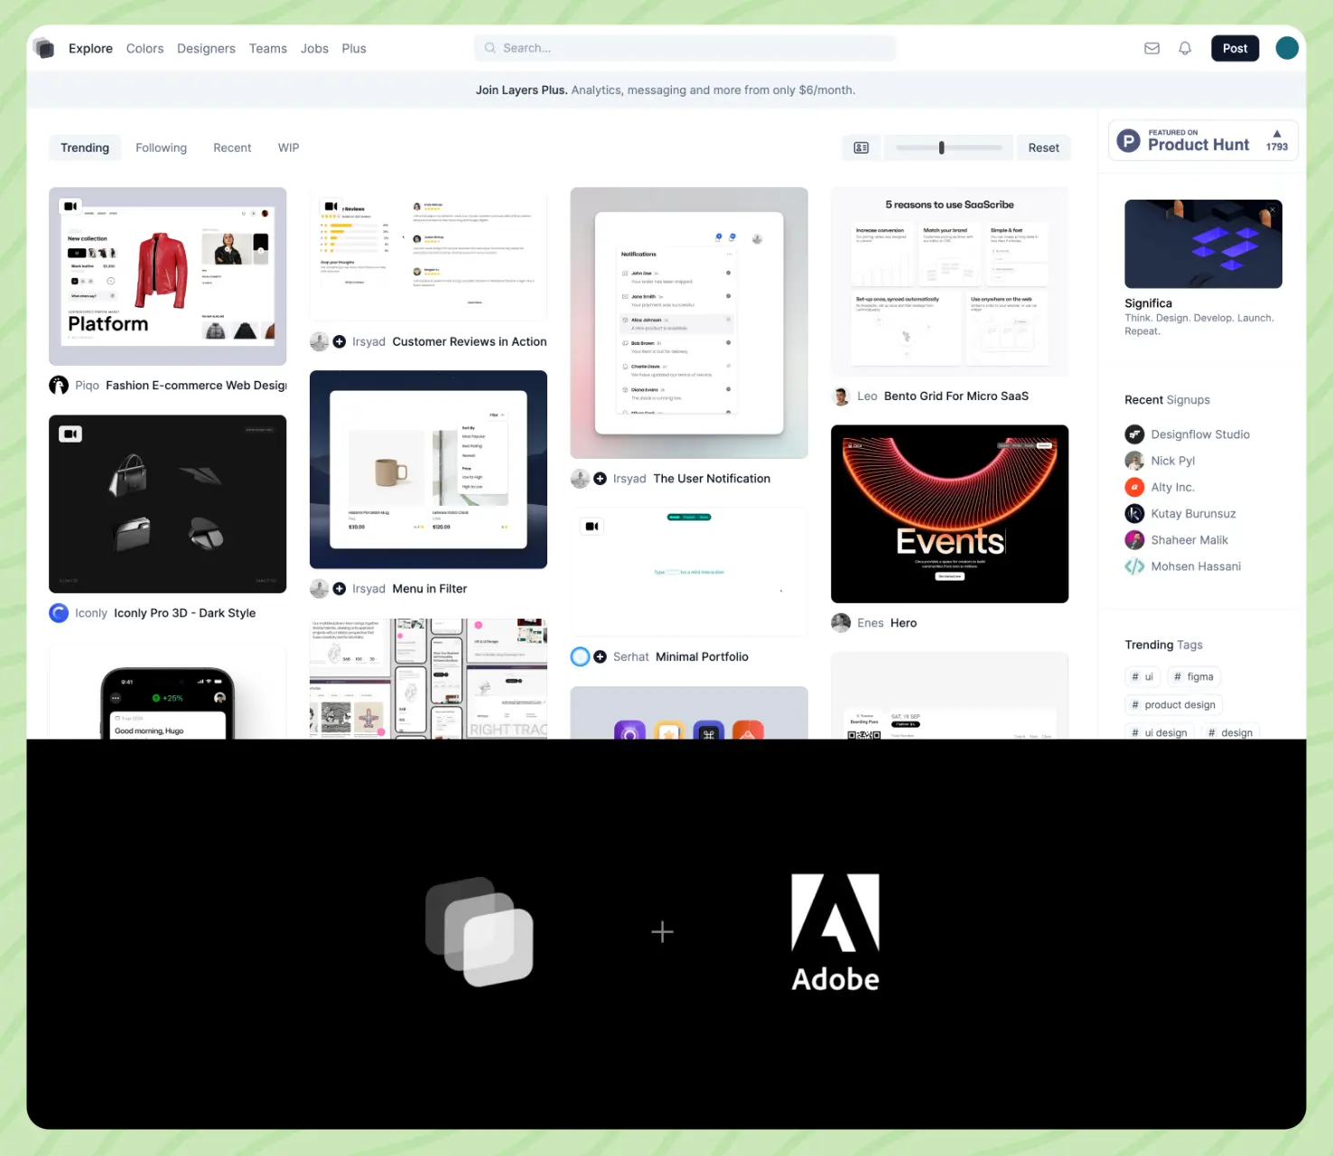Select the Recent tab

[x=232, y=148]
